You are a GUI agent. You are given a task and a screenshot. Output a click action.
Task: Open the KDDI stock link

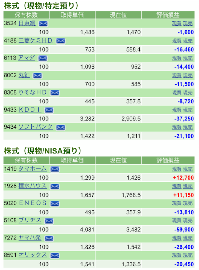pos(30,109)
